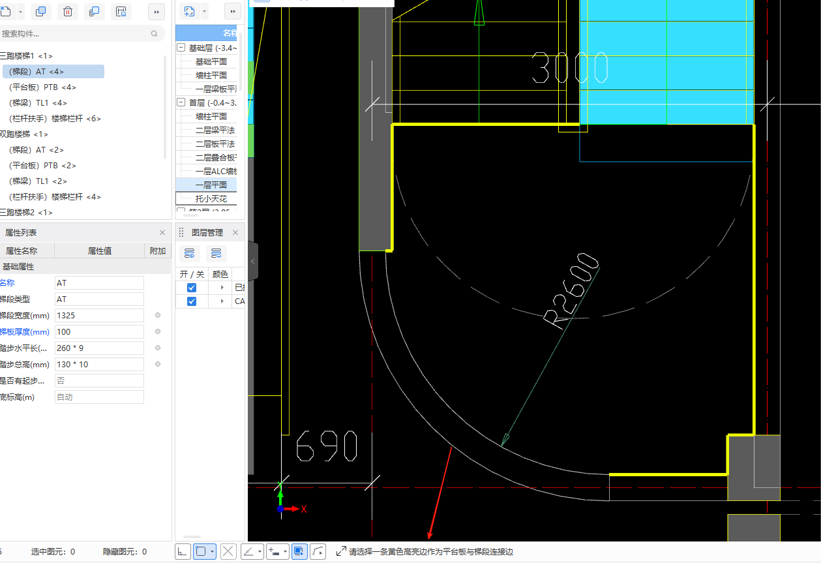Toggle the highlighted selection filter icon in status bar
This screenshot has height=563, width=821.
[299, 551]
